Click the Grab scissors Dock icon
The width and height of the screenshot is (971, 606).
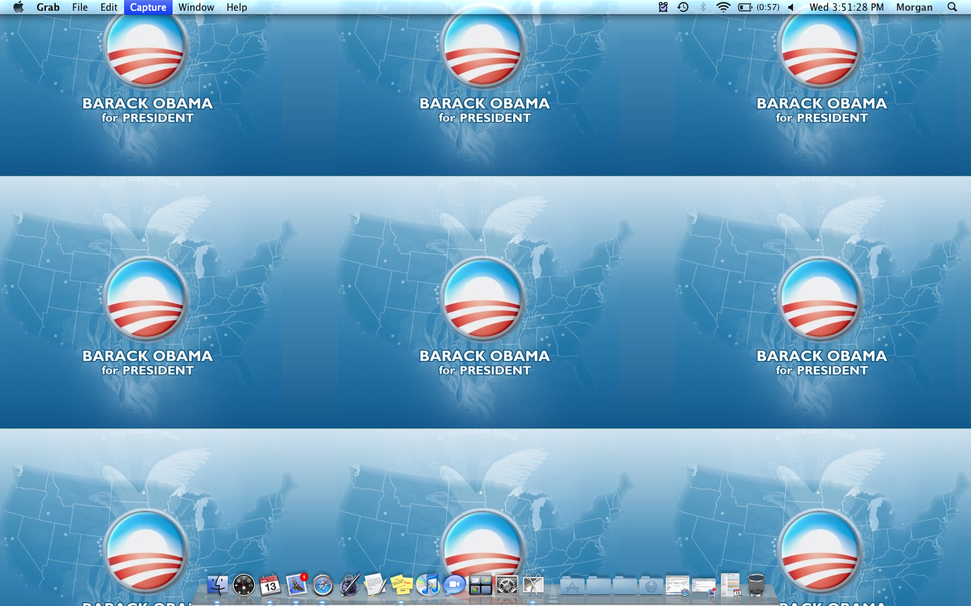(x=533, y=584)
